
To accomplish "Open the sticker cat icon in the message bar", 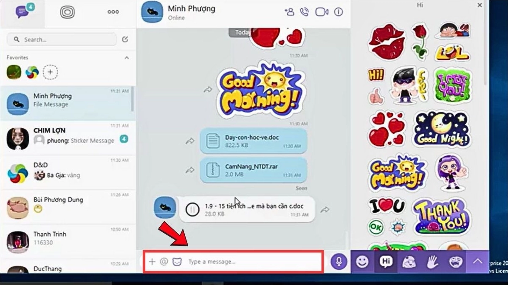I will tap(175, 262).
